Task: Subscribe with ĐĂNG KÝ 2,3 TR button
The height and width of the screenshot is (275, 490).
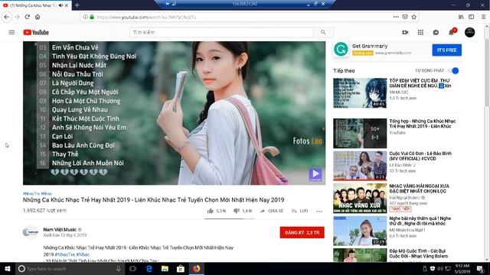Action: [302, 232]
